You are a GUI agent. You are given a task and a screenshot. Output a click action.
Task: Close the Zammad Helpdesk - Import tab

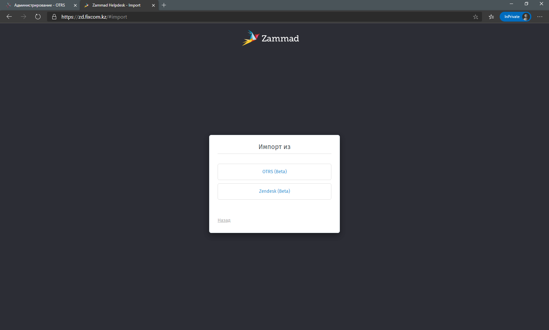click(x=153, y=5)
